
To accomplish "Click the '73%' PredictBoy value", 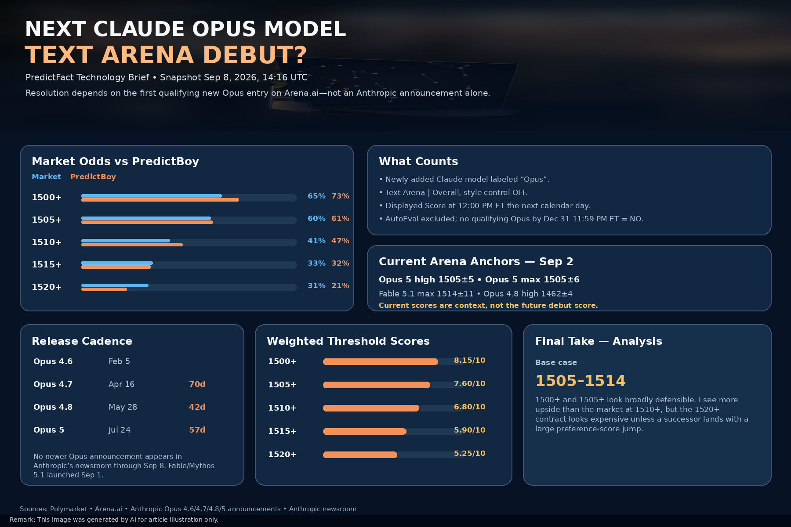I will click(340, 196).
